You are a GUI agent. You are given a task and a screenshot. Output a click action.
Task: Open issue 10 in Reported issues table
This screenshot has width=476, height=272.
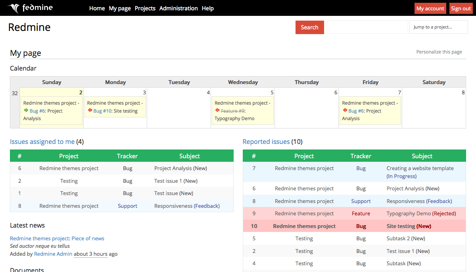coord(254,226)
